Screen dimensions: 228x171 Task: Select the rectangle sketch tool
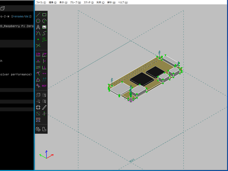[x=44, y=15]
